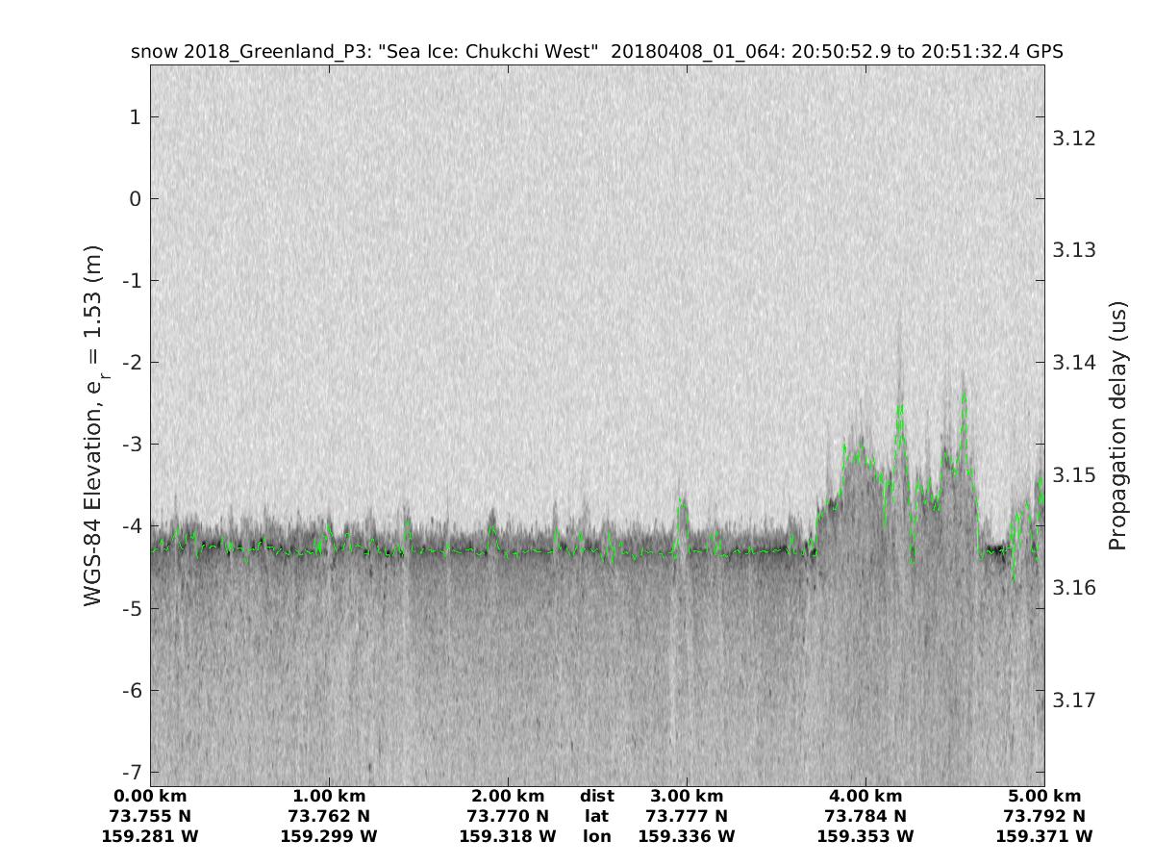Click the "159.318 W" longitude label

(x=508, y=837)
